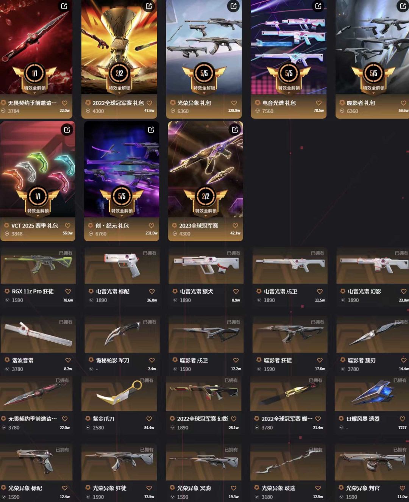Select the 谐波音谱 melee thumbnail

38,335
